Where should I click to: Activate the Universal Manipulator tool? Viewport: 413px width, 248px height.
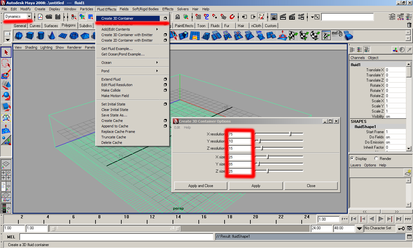6,118
